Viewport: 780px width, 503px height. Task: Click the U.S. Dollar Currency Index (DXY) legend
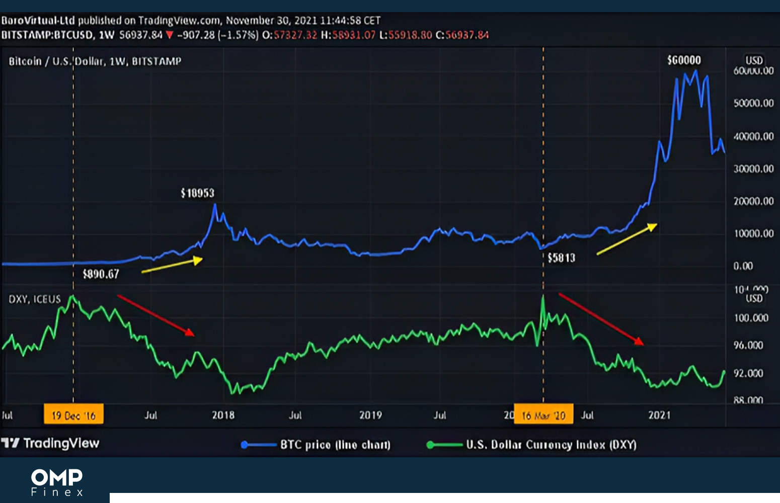pos(531,445)
